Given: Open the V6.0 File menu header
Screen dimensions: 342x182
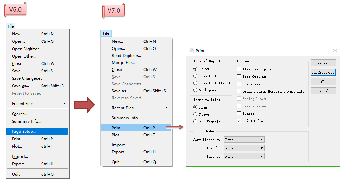Looking at the screenshot, I should 11,26.
